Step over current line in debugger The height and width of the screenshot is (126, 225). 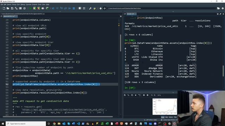[x=57, y=8]
